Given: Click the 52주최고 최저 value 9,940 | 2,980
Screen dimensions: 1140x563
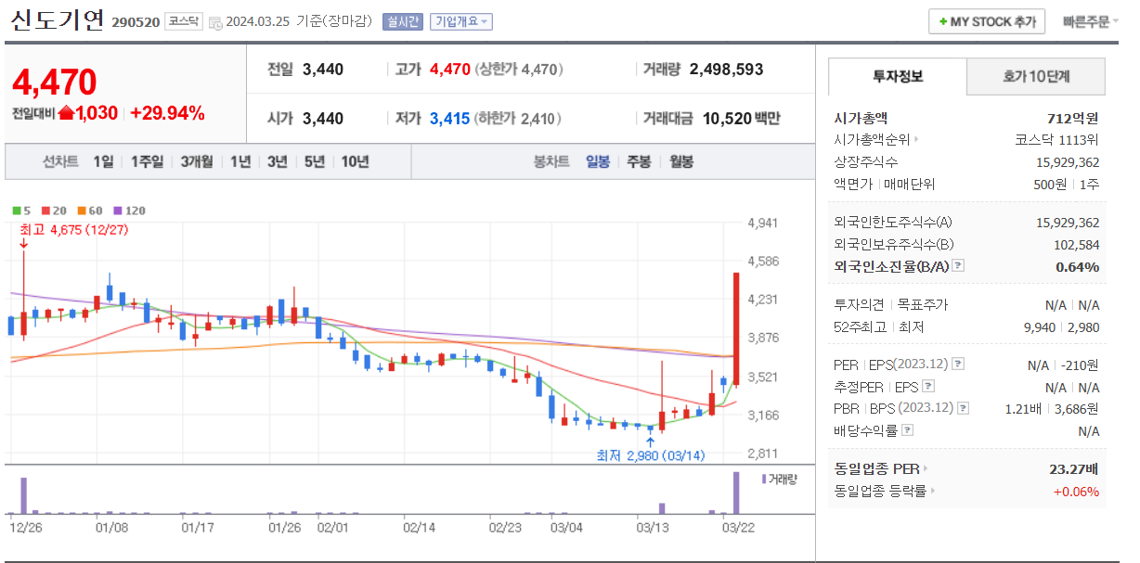Looking at the screenshot, I should [1061, 326].
